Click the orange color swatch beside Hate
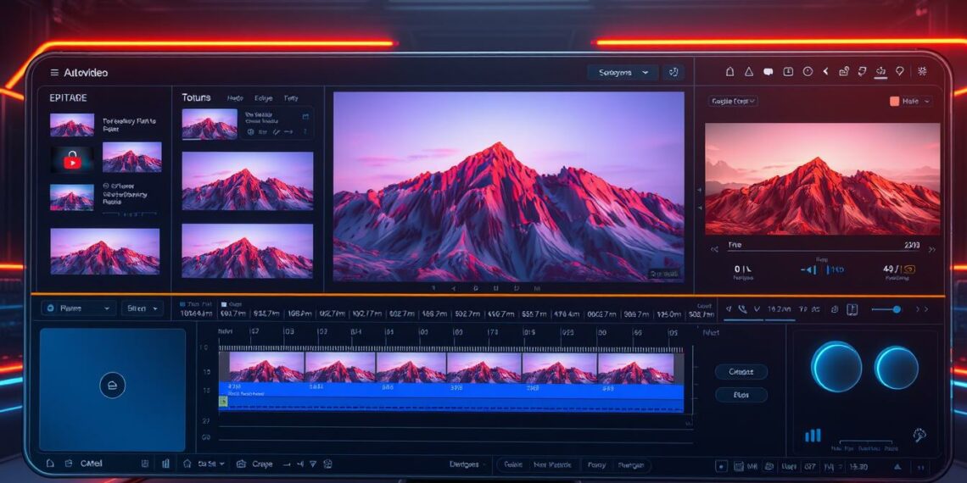Image resolution: width=967 pixels, height=483 pixels. pos(894,101)
